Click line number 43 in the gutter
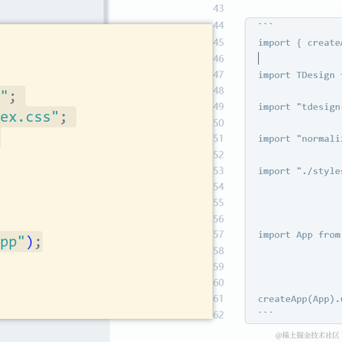This screenshot has width=342, height=342. pyautogui.click(x=219, y=8)
